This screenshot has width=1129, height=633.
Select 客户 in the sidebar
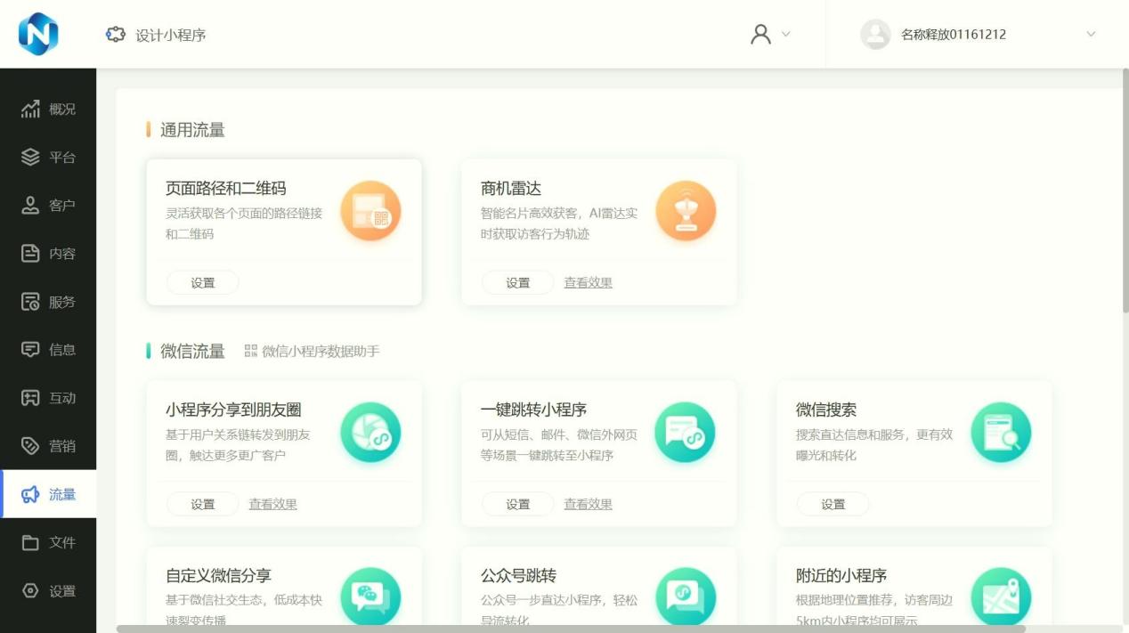tap(49, 206)
